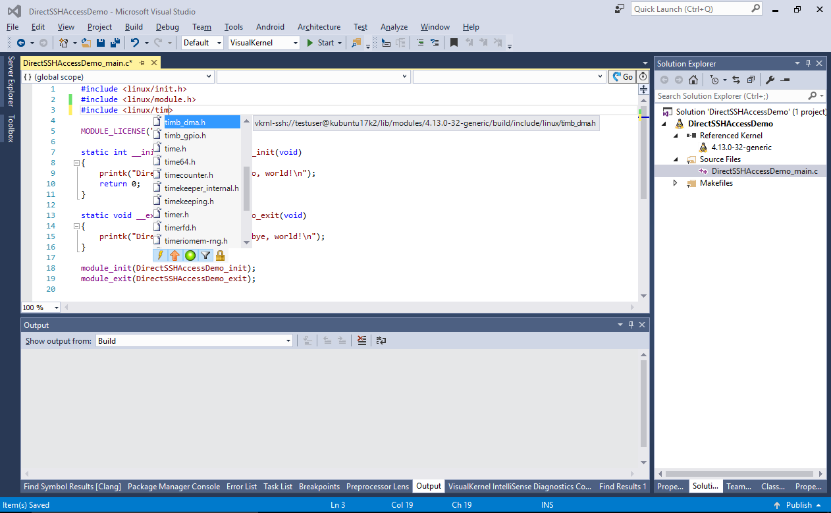Click the Home icon in Solution Explorer
Screen dimensions: 831x513
(693, 80)
